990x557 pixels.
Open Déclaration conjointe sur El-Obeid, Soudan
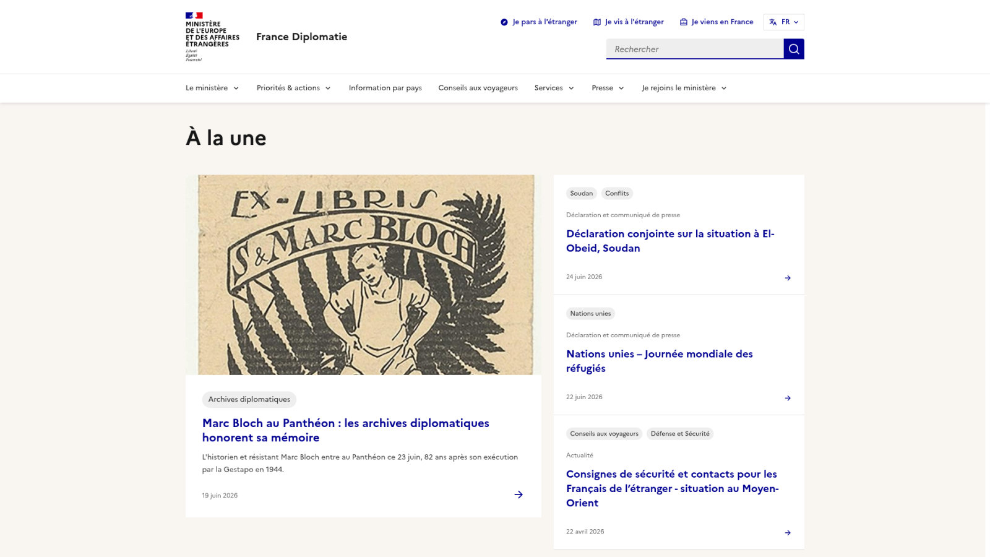(x=670, y=241)
